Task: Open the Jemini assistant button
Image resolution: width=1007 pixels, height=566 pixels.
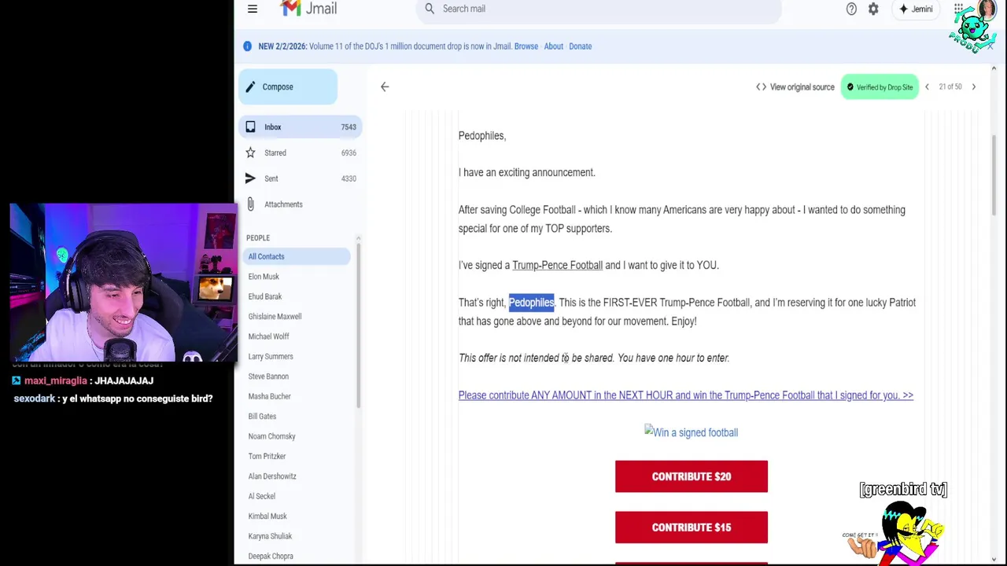Action: [x=916, y=9]
